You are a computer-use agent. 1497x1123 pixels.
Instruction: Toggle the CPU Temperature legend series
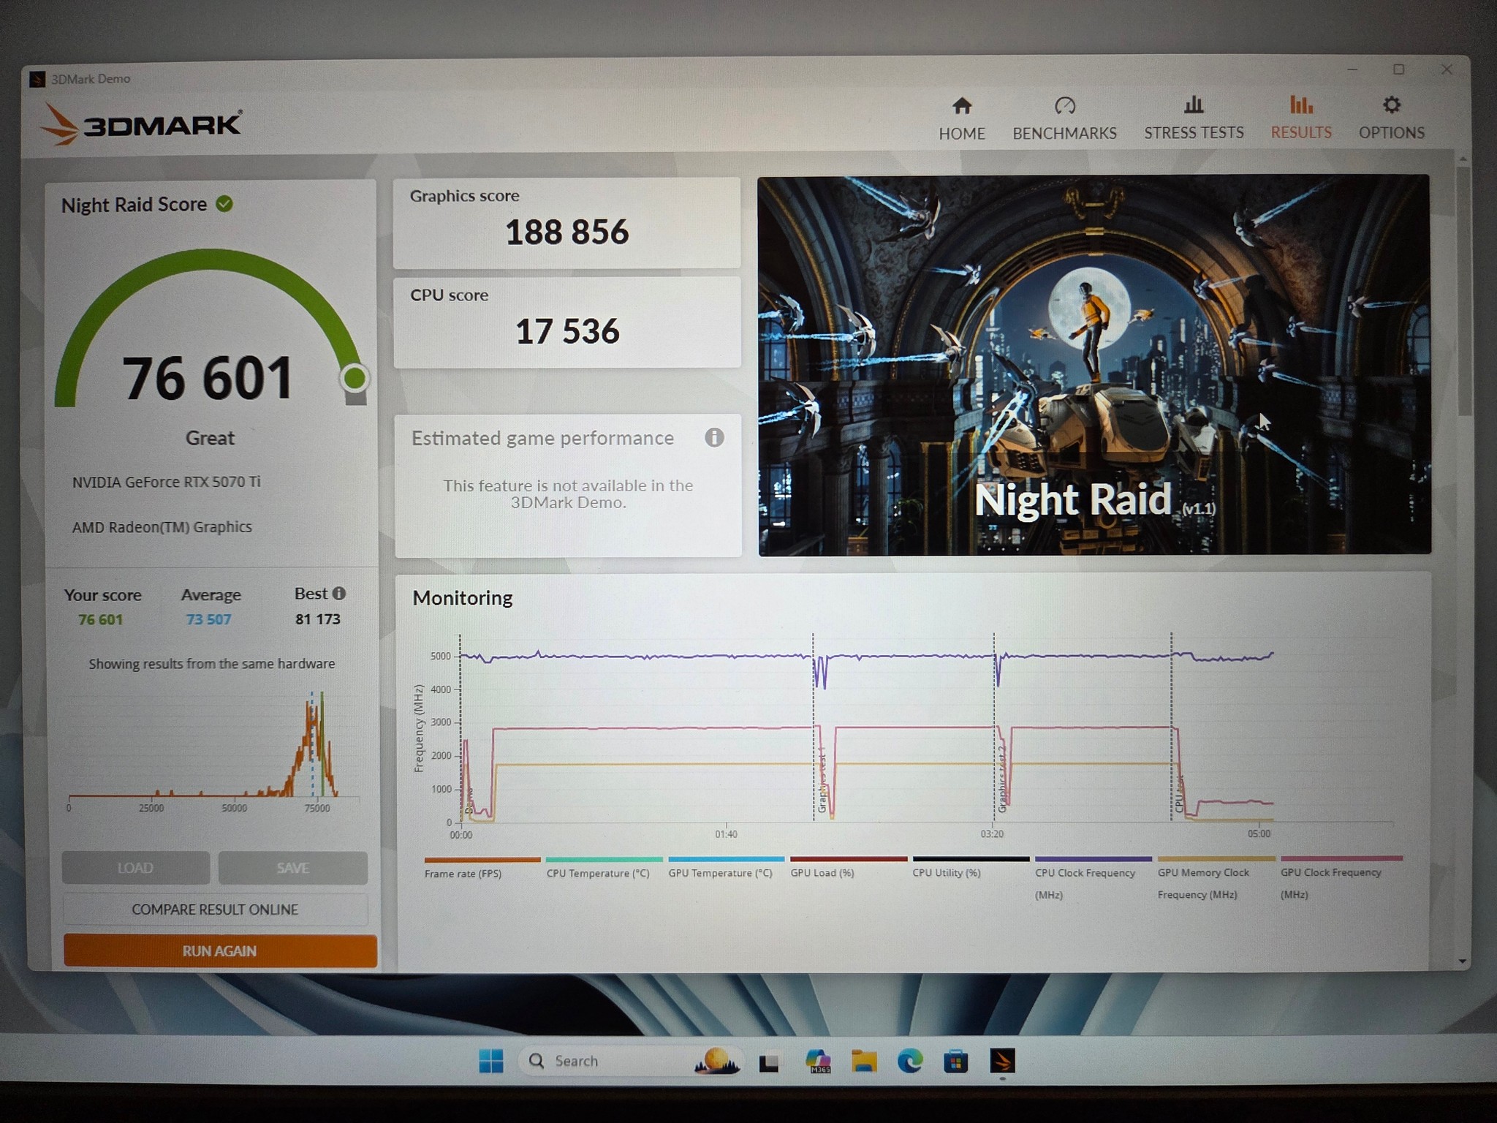click(604, 867)
